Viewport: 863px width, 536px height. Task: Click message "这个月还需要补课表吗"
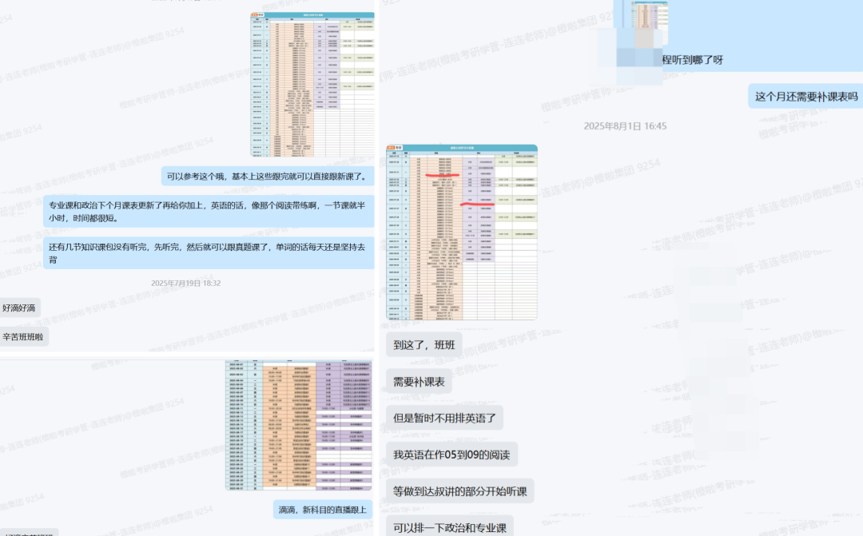[x=805, y=97]
